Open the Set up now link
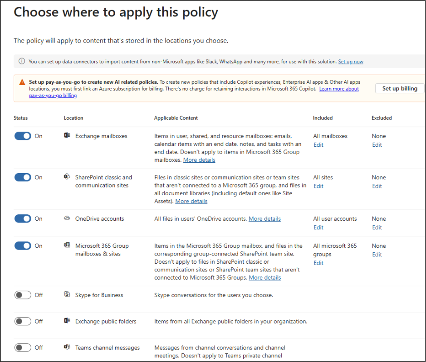This screenshot has height=362, width=426. tap(351, 62)
